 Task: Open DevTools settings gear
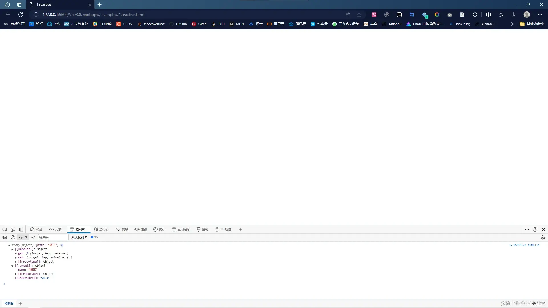[543, 237]
